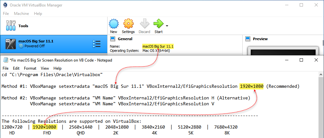Click the Preview section header

pyautogui.click(x=260, y=39)
